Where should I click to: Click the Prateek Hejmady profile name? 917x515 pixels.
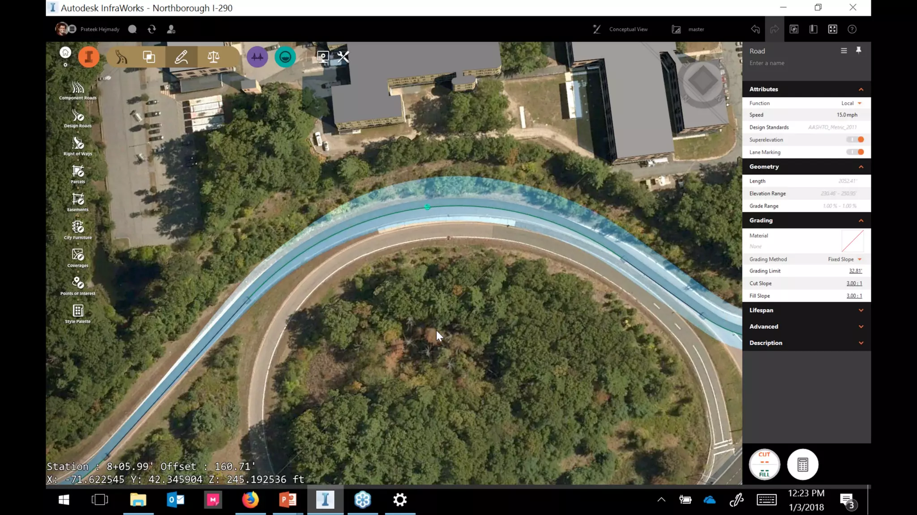pos(100,29)
